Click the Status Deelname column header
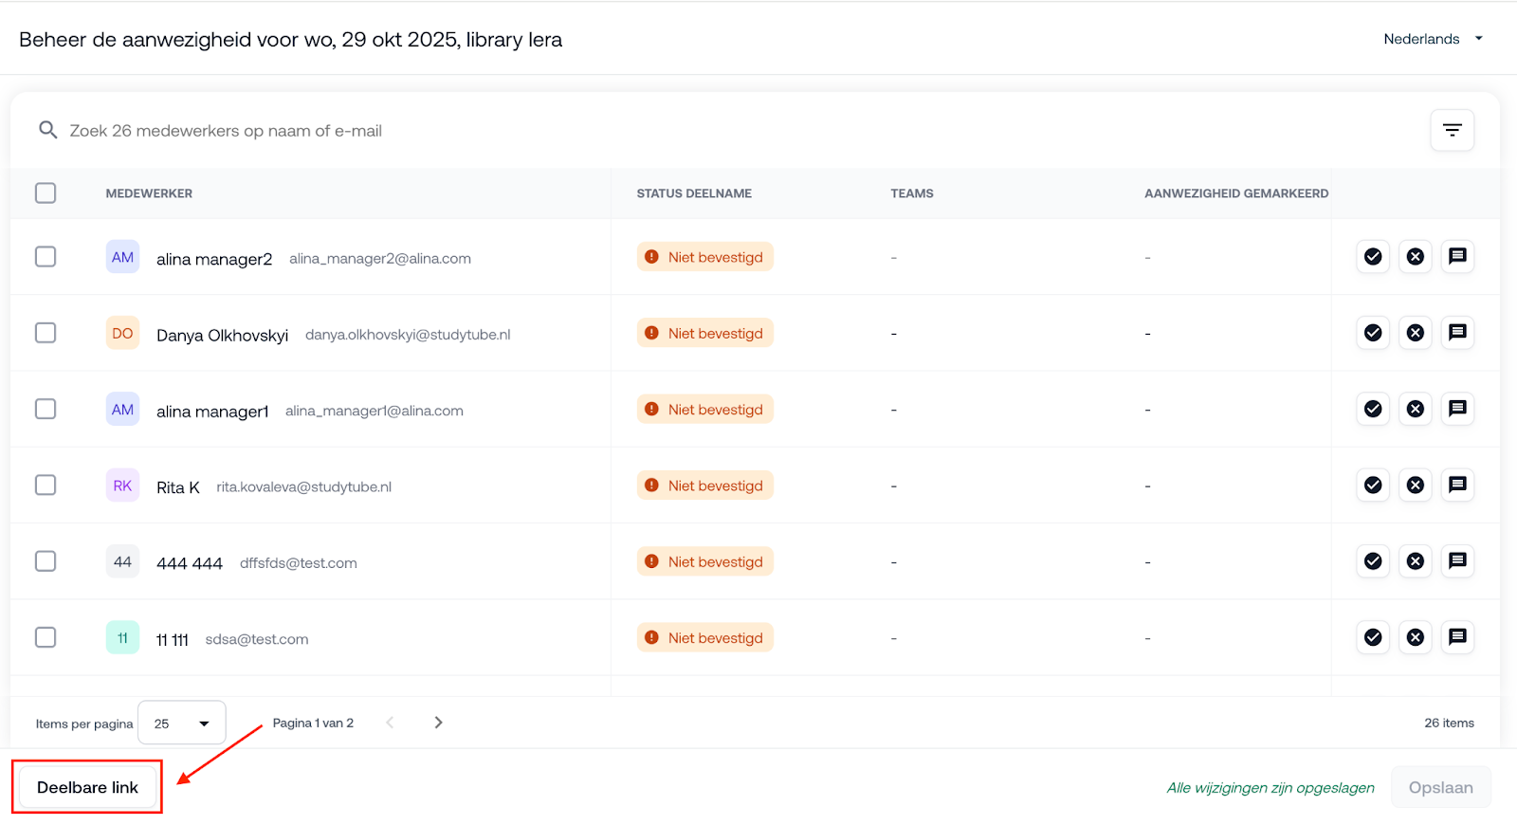Viewport: 1517px width, 825px height. click(693, 193)
